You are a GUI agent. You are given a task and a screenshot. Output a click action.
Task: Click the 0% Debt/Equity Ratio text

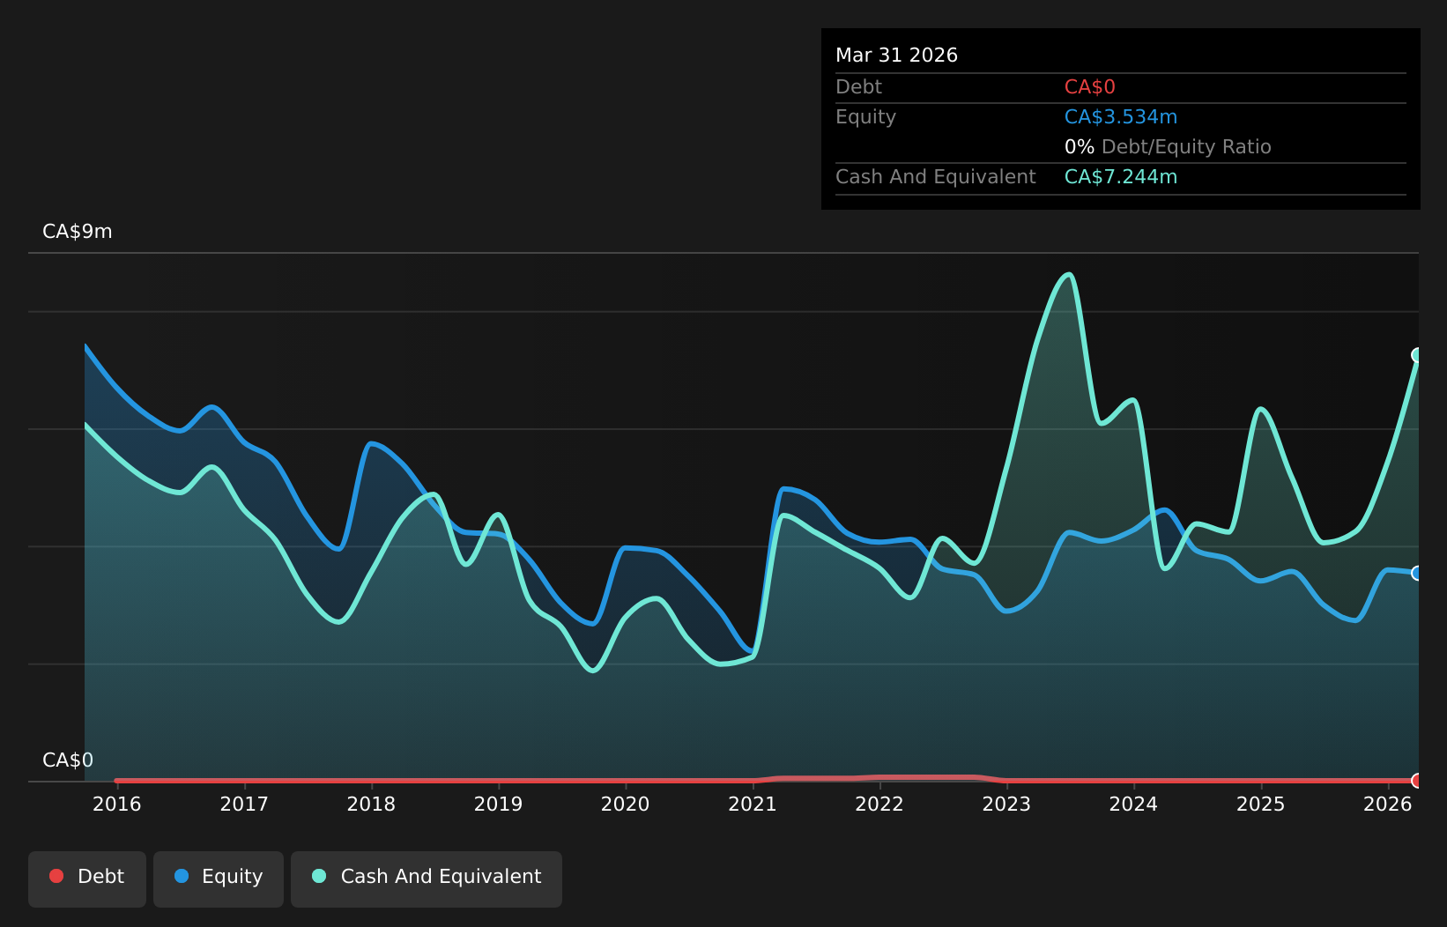pyautogui.click(x=1168, y=147)
